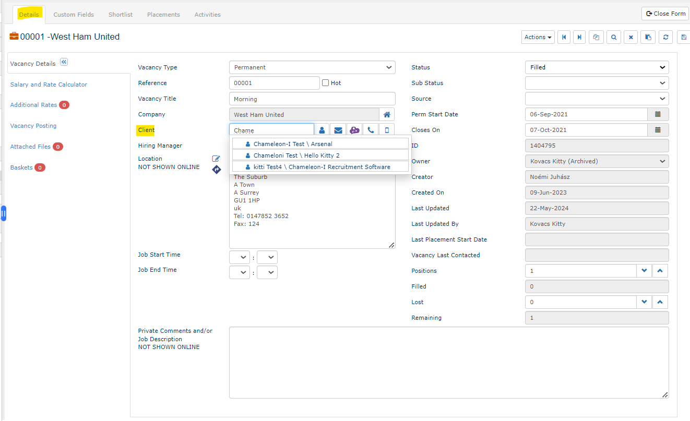Open company home icon beside West Ham United
This screenshot has height=421, width=690.
[387, 114]
